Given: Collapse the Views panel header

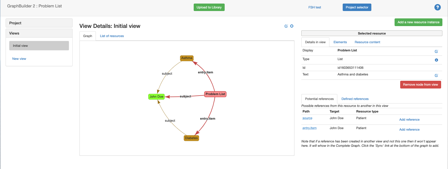Looking at the screenshot, I should 39,33.
